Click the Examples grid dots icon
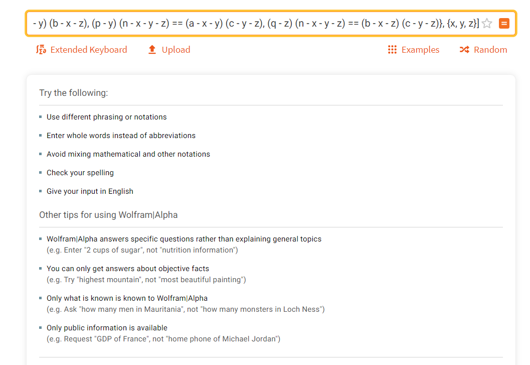The width and height of the screenshot is (530, 365). 392,50
